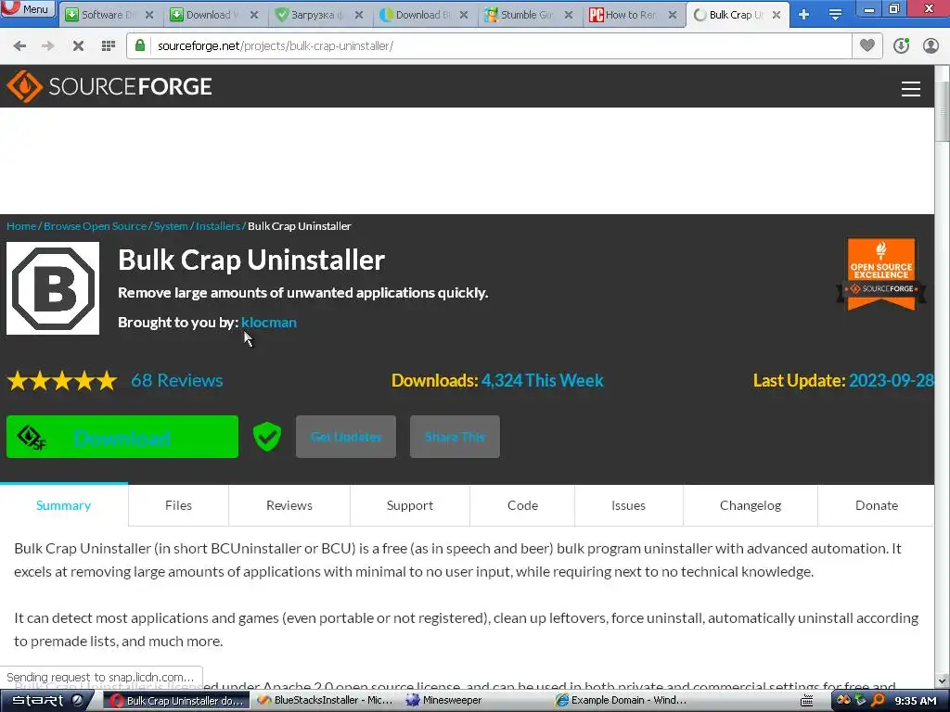Click the green padlock security icon
The image size is (950, 712).
point(140,45)
